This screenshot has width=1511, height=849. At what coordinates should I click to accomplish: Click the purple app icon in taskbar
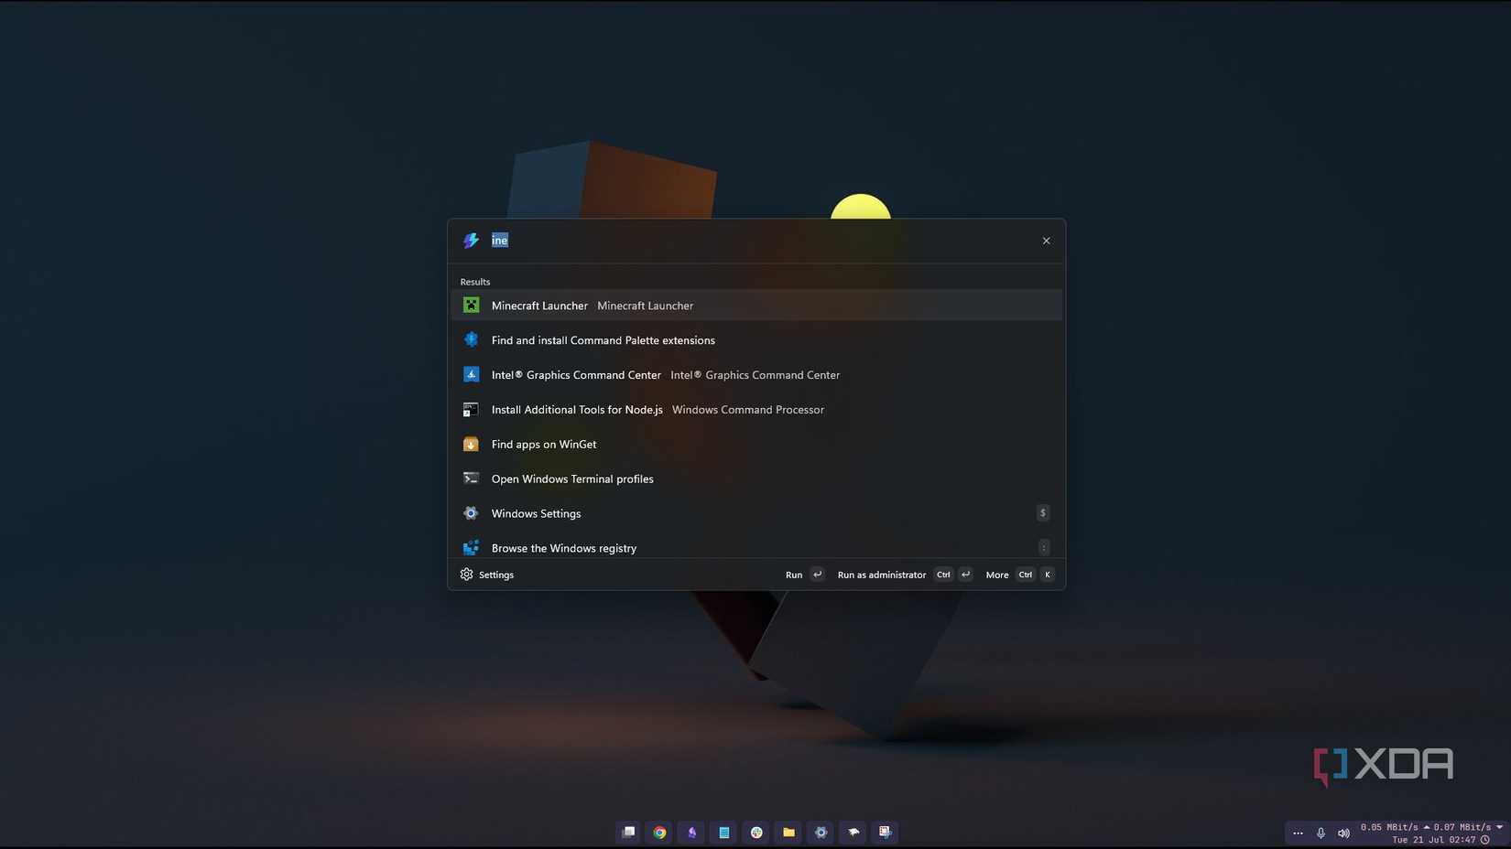coord(691,833)
